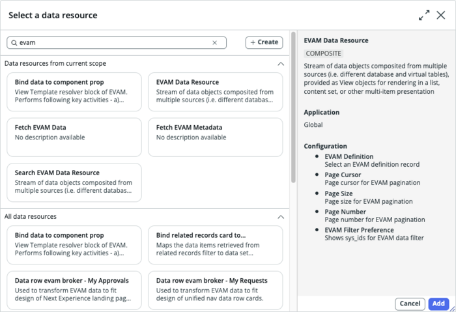Viewport: 456px width, 312px height.
Task: Click the Configuration heading in details panel
Action: (325, 146)
